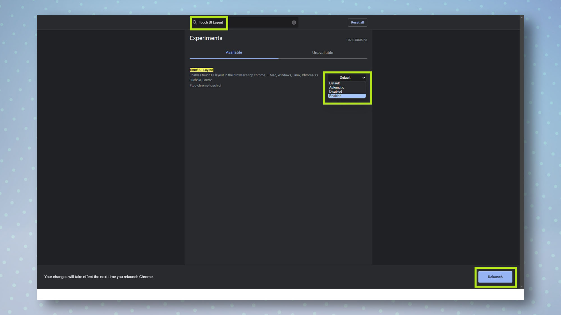Screen dimensions: 561x315
Task: Click the dropdown arrow for Touch UI Layout
Action: [363, 78]
